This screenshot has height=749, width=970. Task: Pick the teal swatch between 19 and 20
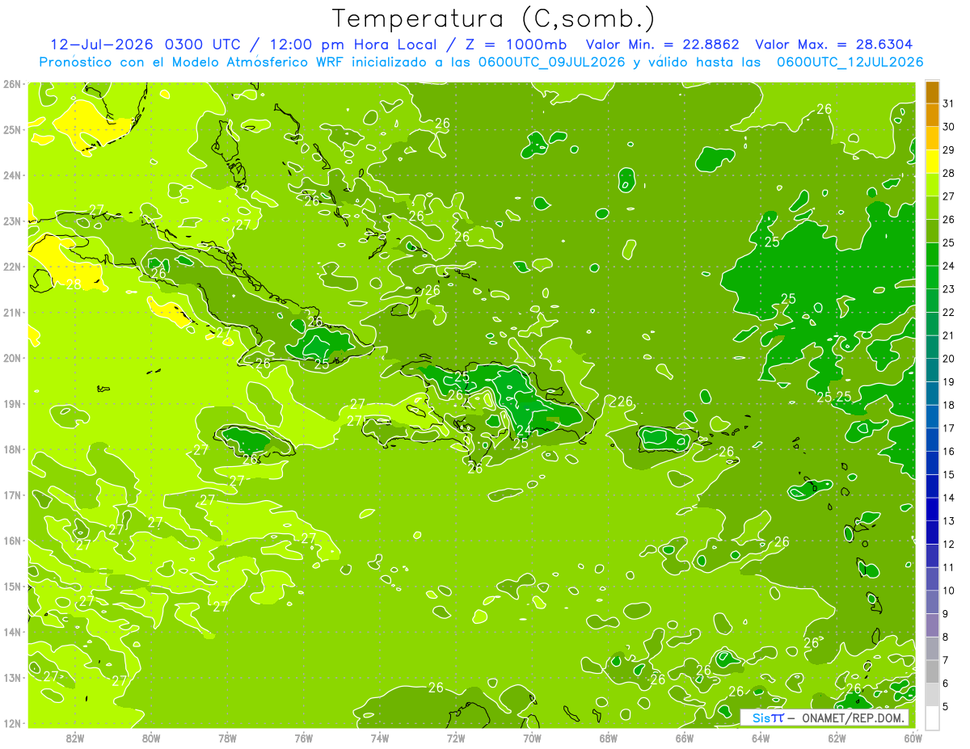click(932, 370)
